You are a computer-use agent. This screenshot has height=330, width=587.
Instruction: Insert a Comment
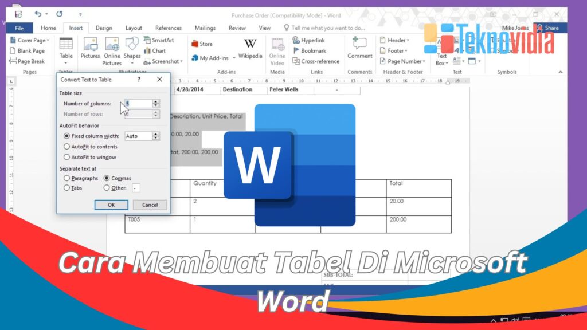[x=359, y=49]
